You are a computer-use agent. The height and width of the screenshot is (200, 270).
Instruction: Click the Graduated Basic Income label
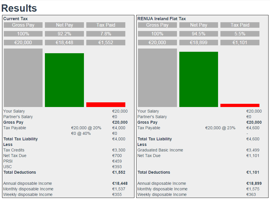coord(160,150)
